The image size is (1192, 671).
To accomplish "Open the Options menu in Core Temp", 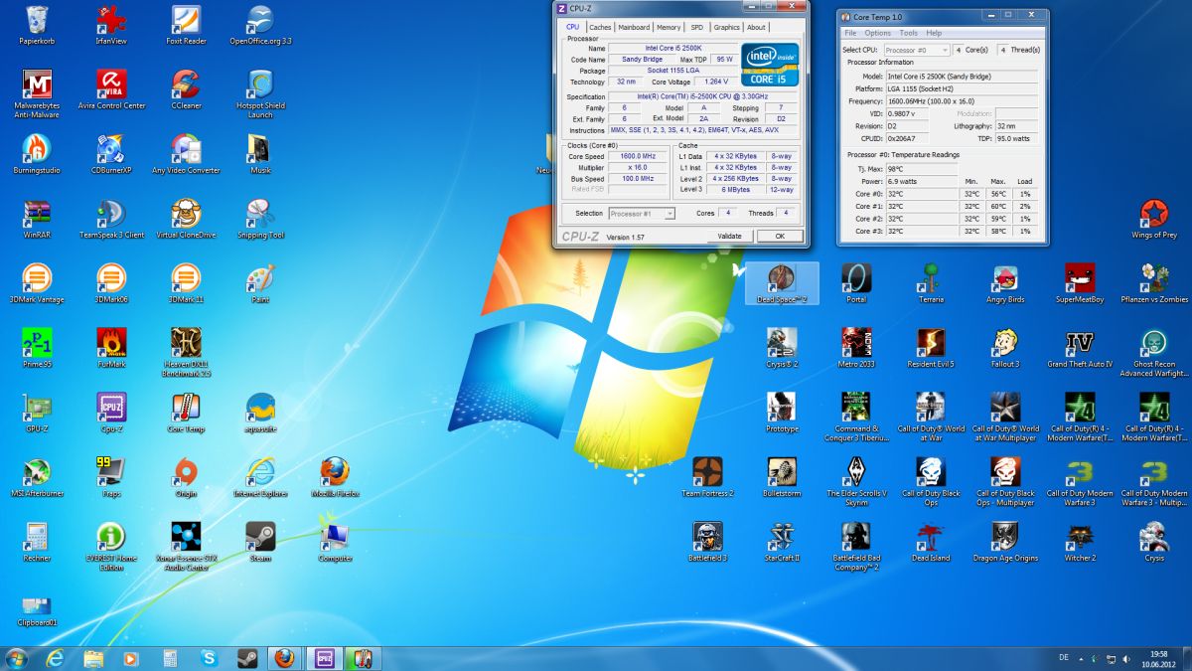I will click(877, 33).
